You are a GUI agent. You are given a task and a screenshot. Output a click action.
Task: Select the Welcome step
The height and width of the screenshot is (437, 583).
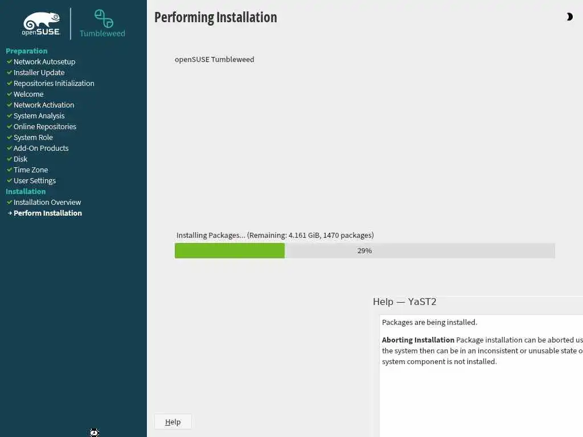pos(28,94)
